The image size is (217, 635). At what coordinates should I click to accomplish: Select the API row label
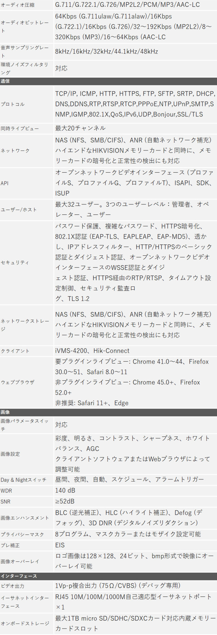pos(5,183)
